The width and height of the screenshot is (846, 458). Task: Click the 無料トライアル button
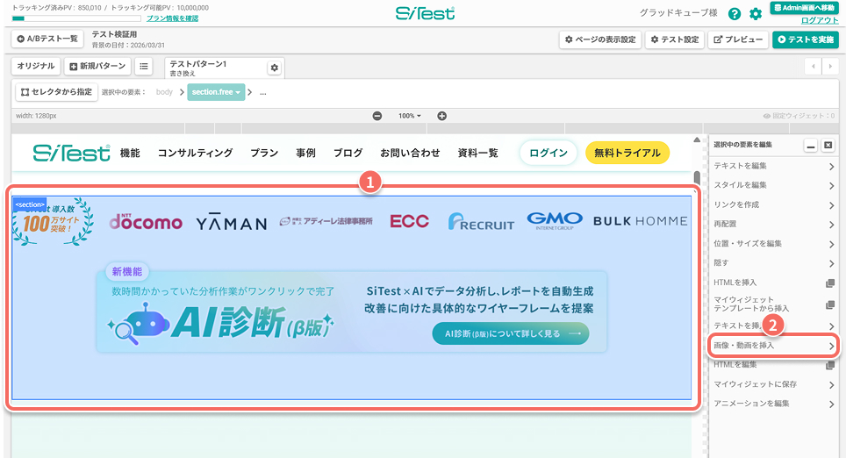click(x=627, y=154)
